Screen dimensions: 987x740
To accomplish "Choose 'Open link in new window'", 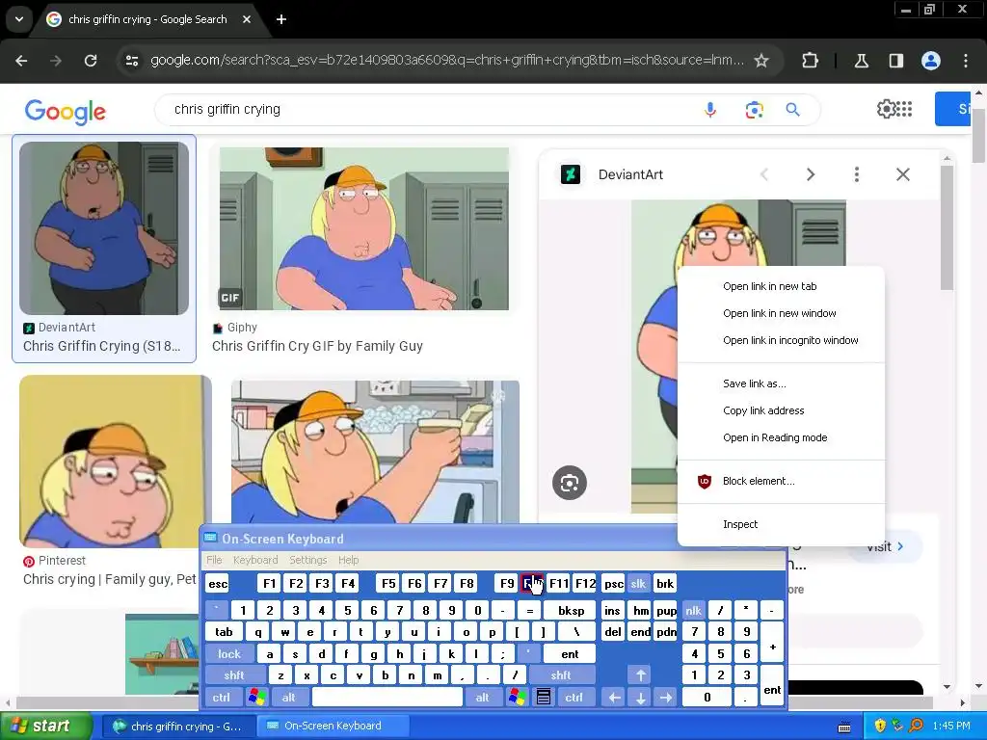I will (781, 313).
